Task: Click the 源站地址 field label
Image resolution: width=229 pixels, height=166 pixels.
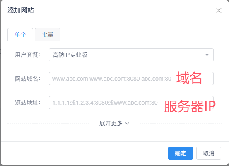Action: pyautogui.click(x=27, y=103)
